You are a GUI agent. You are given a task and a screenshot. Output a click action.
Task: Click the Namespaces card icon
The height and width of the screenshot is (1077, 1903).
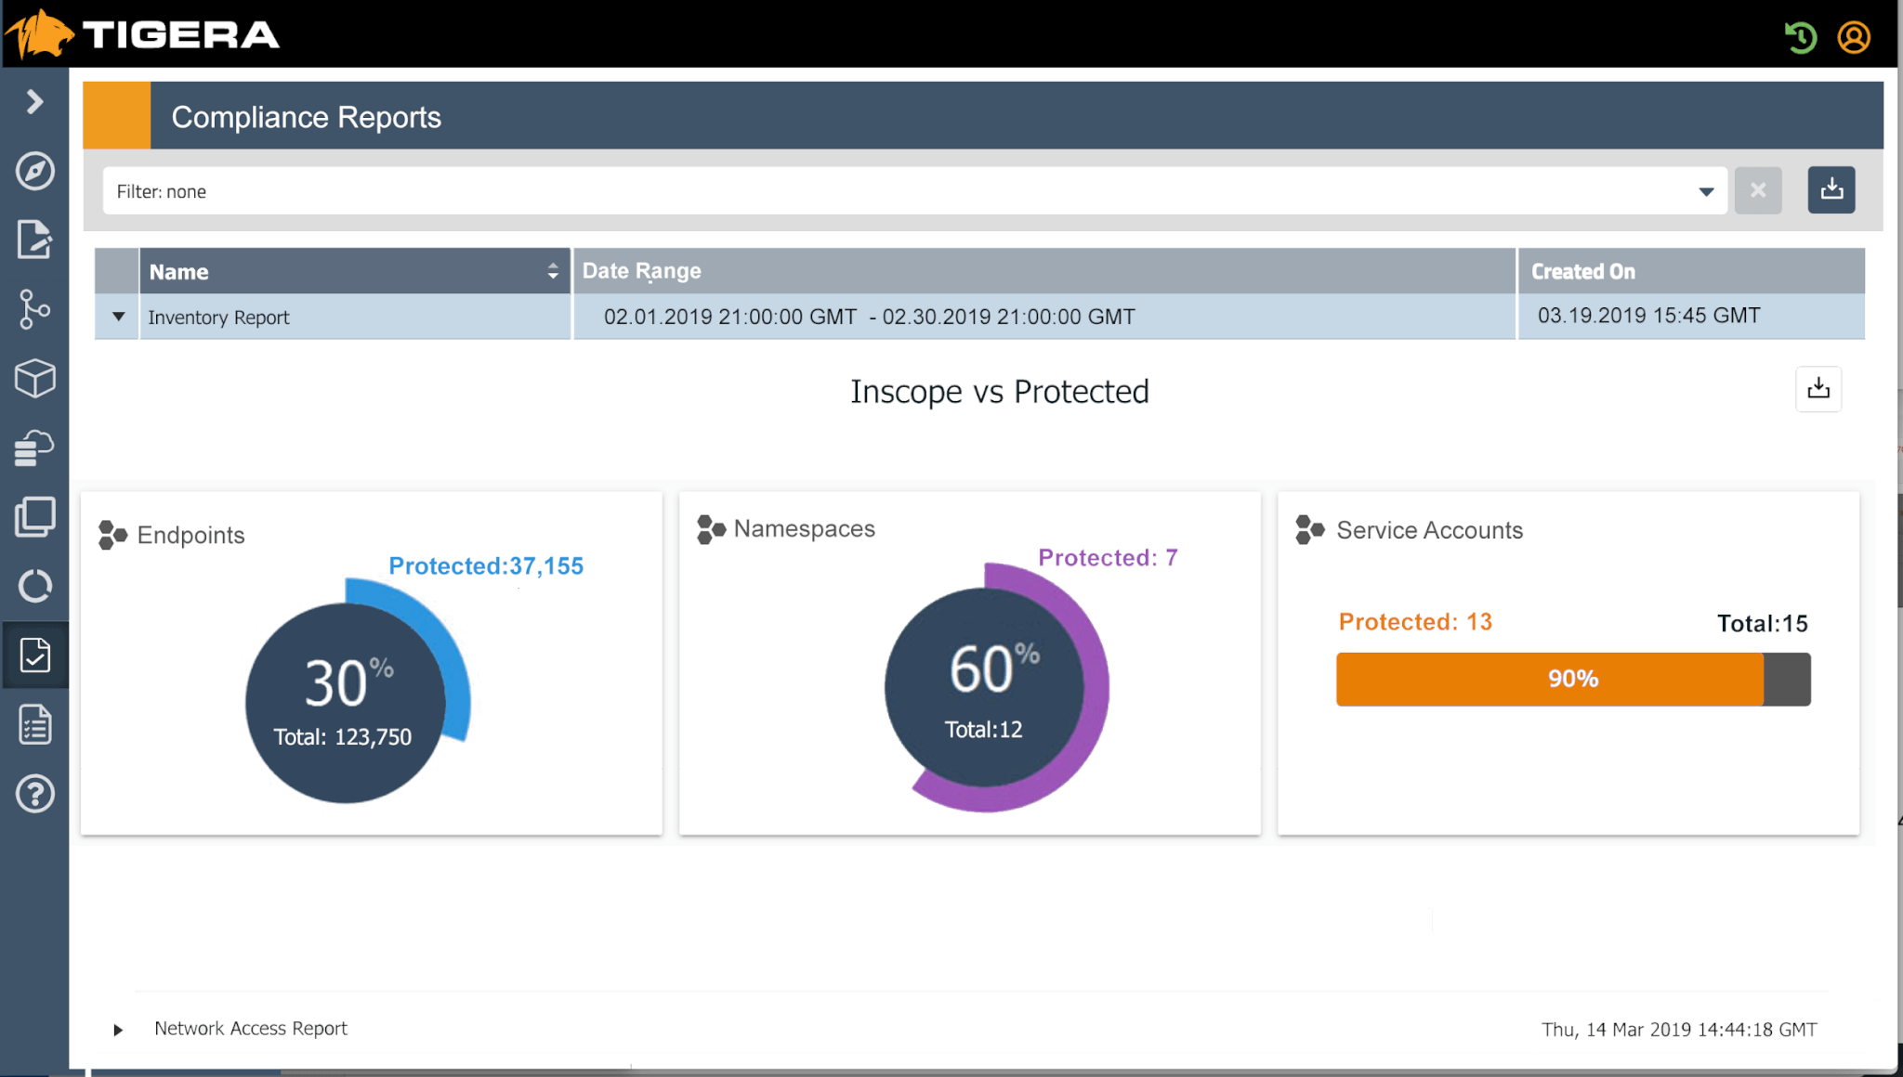[x=711, y=529]
